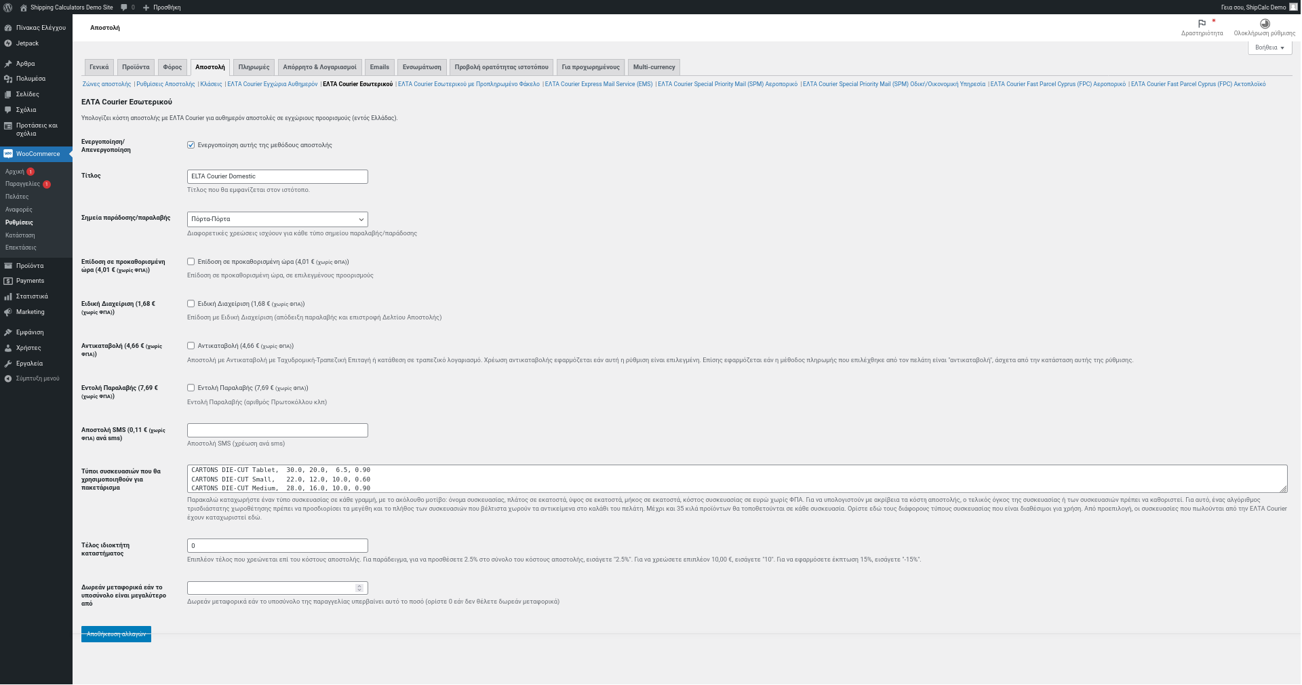The width and height of the screenshot is (1302, 685).
Task: Open Πολυμέσα media icon
Action: coord(8,79)
